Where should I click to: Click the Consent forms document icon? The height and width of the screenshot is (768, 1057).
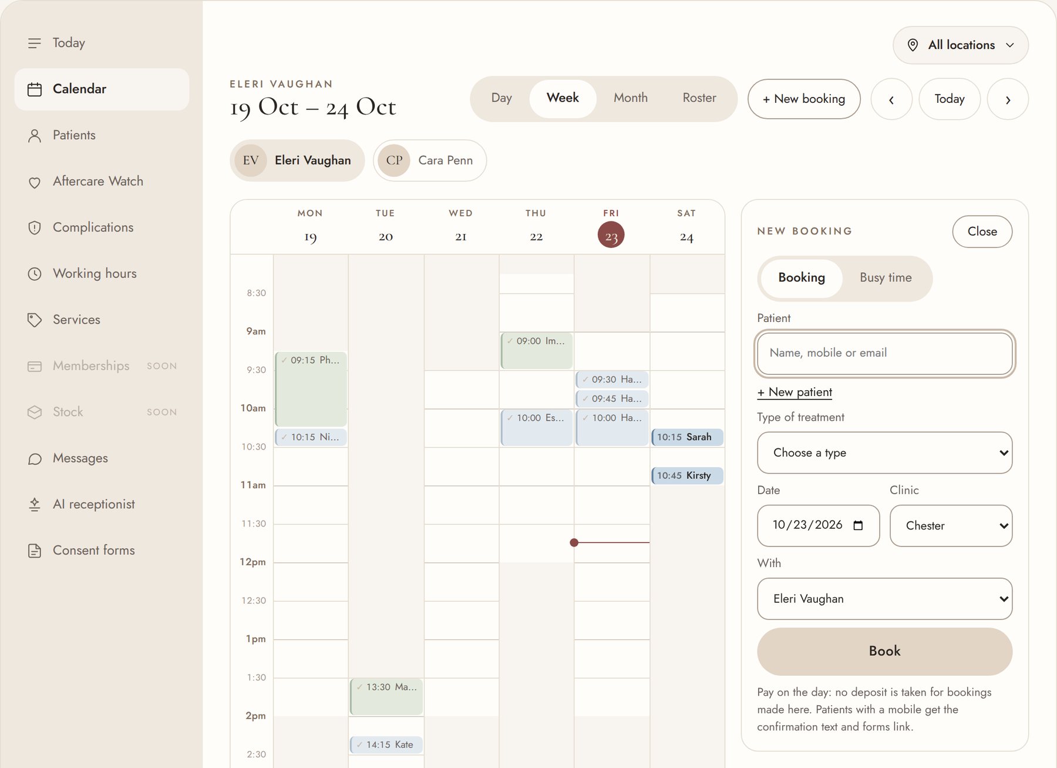point(35,551)
